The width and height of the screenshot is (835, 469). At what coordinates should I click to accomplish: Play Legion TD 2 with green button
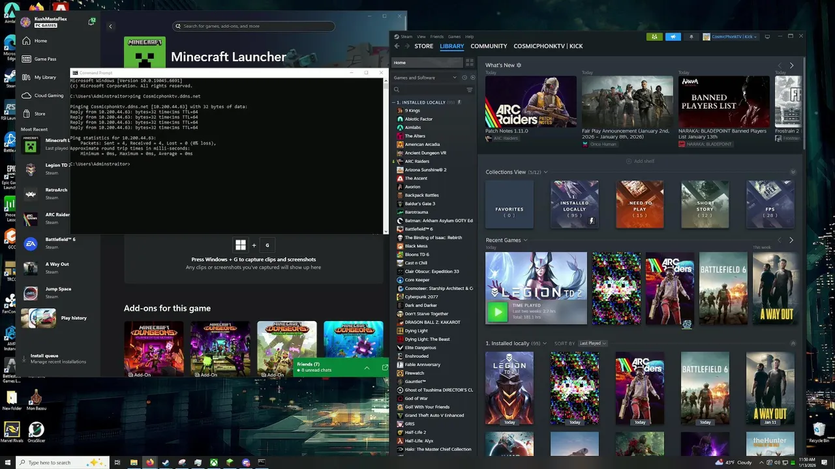coord(497,313)
